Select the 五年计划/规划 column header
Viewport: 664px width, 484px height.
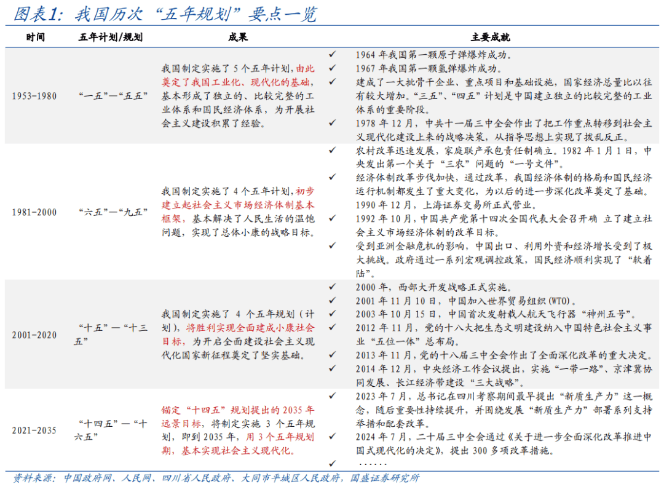[x=111, y=37]
